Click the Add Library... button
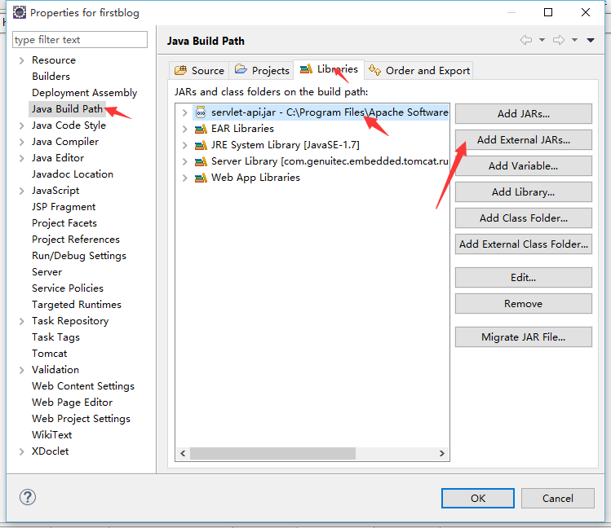The height and width of the screenshot is (528, 611). point(524,191)
